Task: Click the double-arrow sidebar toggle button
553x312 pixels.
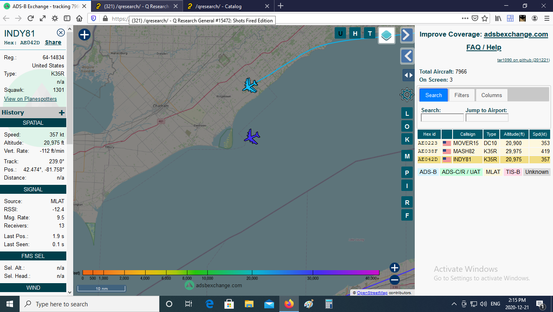Action: tap(408, 75)
